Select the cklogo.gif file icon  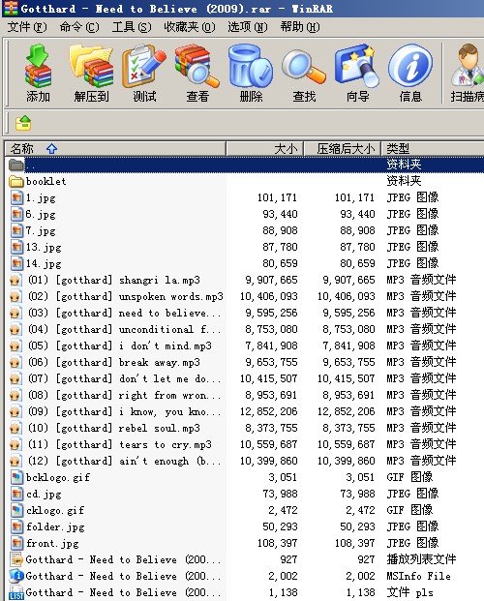[x=16, y=510]
